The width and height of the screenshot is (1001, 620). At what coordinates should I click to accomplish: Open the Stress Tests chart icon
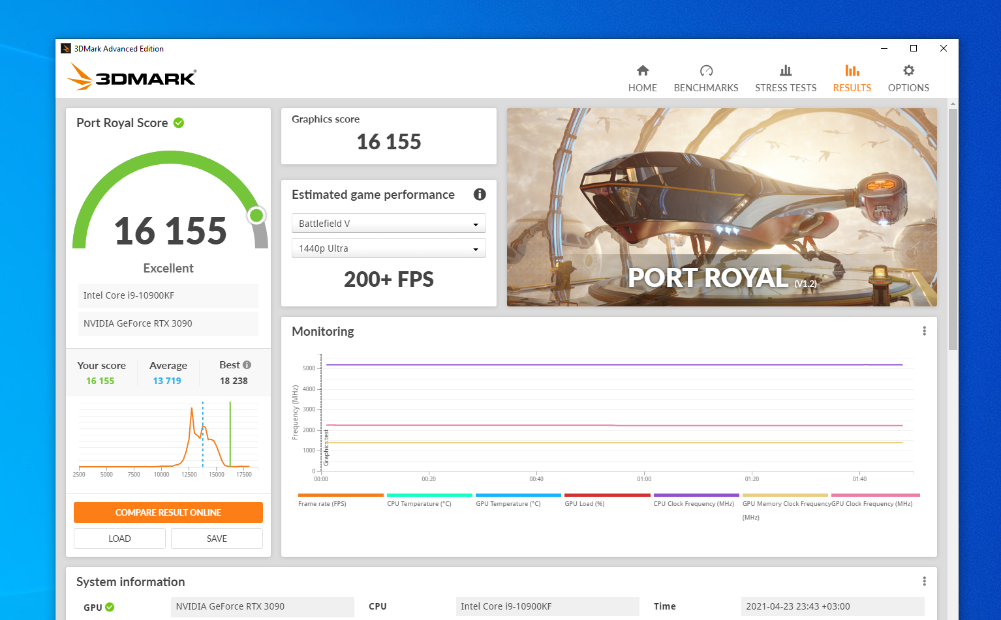click(786, 70)
